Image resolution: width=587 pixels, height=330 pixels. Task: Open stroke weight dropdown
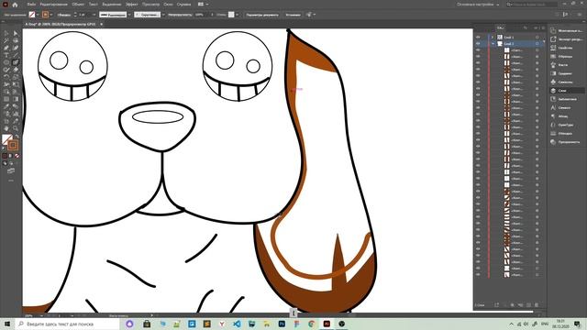[x=94, y=15]
